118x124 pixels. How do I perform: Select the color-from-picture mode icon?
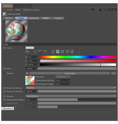point(45,51)
